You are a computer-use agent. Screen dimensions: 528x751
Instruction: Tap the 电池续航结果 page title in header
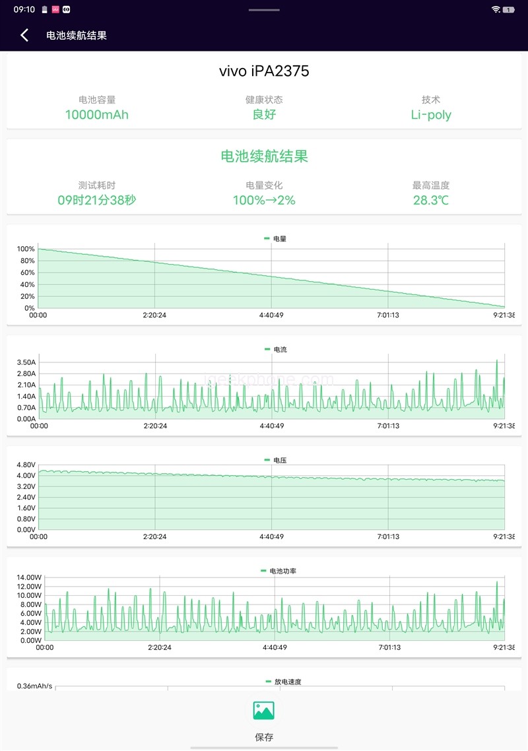pyautogui.click(x=77, y=36)
